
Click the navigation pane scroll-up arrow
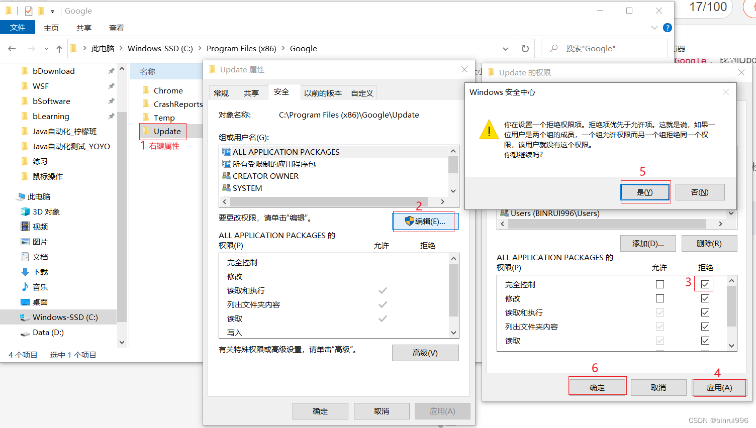(122, 68)
